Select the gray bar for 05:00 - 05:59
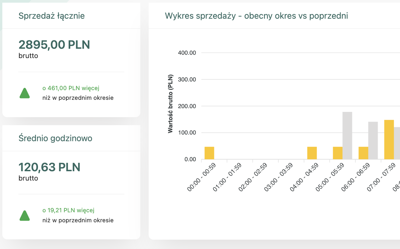 347,136
